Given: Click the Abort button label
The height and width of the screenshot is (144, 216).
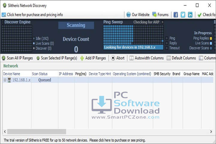Looking at the screenshot, I should pos(120,58).
